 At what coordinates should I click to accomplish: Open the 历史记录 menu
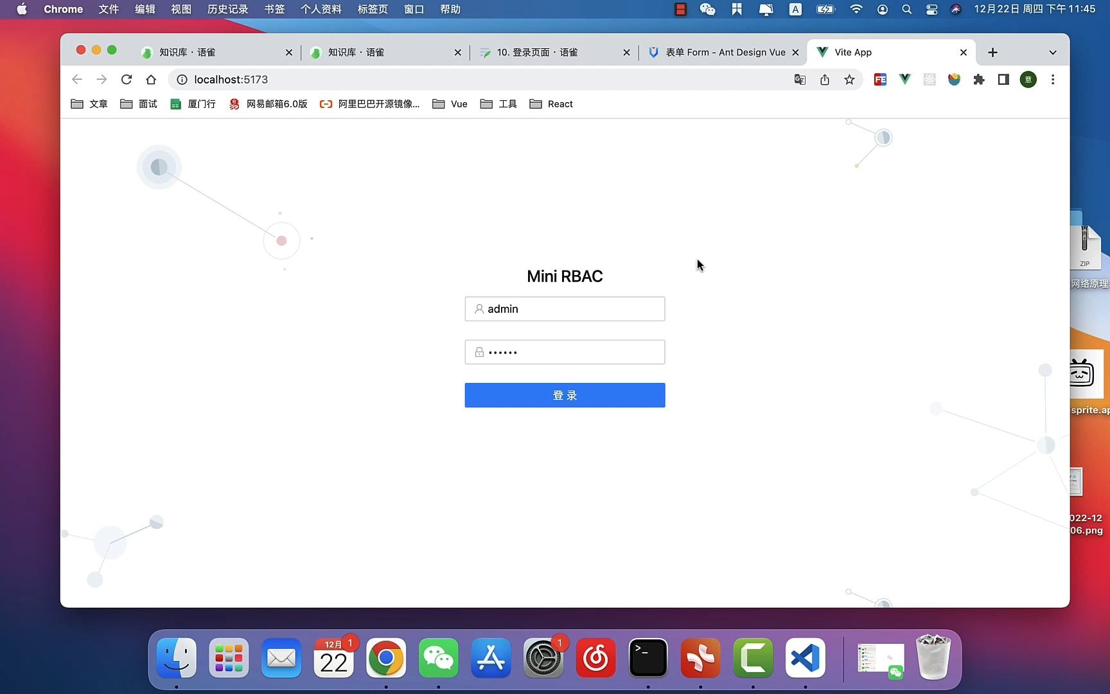pos(227,9)
